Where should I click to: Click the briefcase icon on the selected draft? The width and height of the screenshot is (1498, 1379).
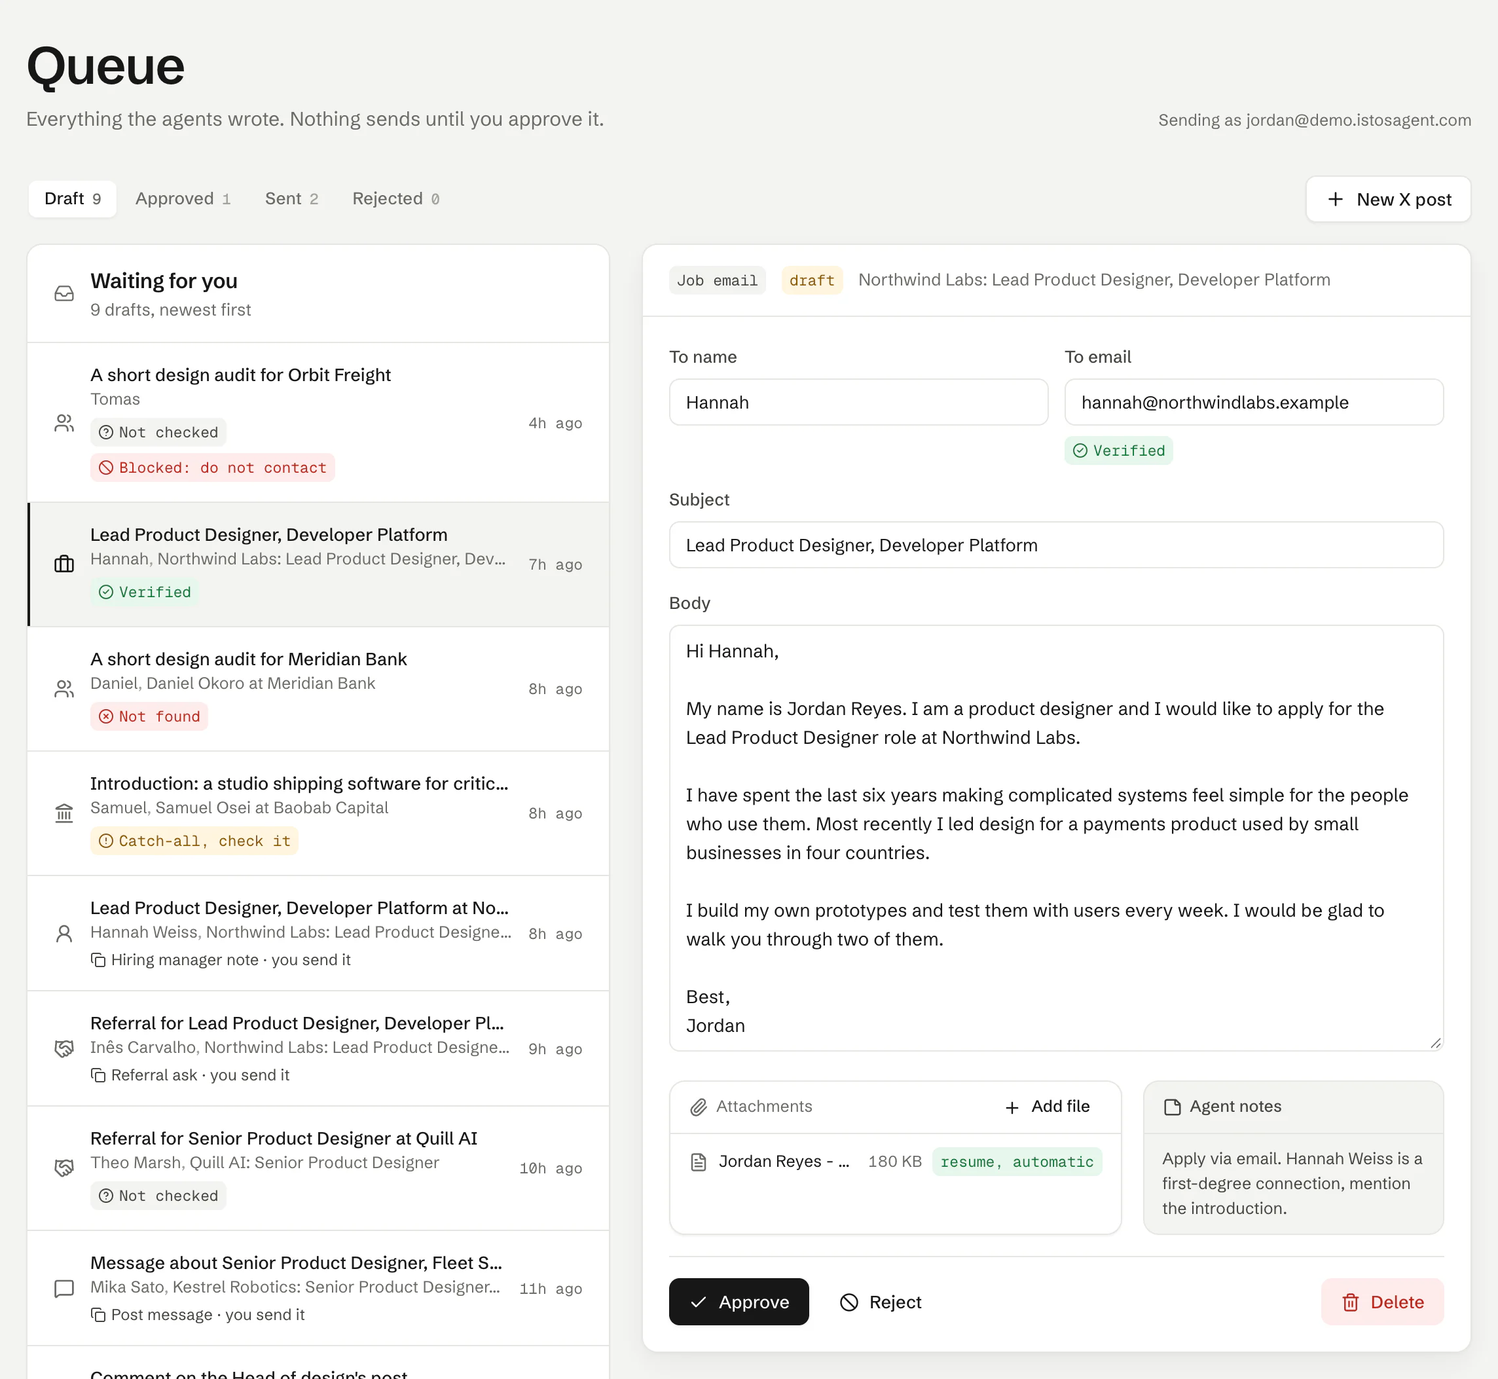click(64, 564)
